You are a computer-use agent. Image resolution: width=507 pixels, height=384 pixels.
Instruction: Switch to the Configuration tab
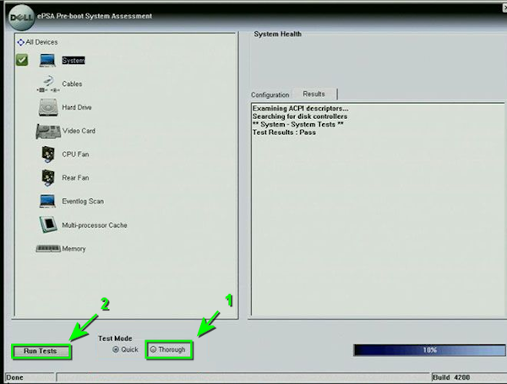(x=270, y=95)
